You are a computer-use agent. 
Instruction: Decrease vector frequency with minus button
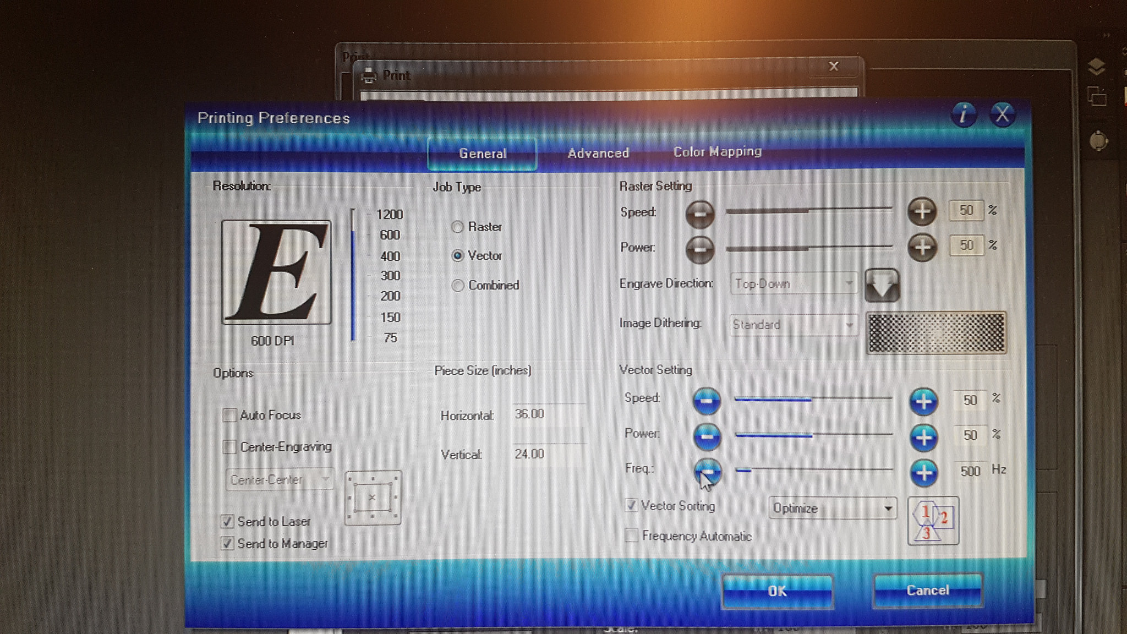(708, 472)
